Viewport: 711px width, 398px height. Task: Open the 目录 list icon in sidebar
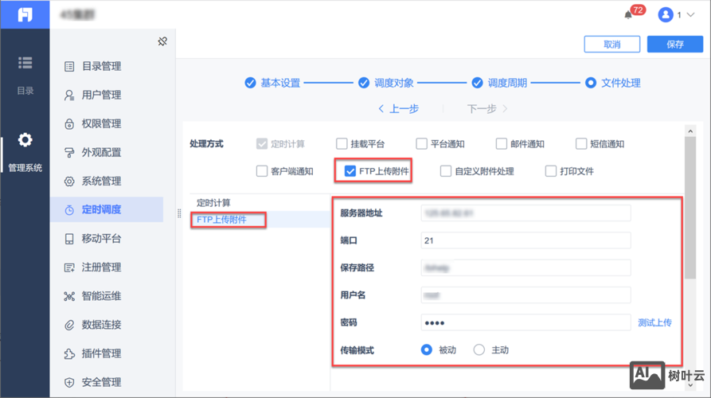25,63
